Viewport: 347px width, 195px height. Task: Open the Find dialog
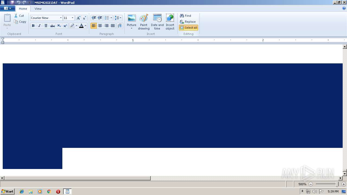tap(185, 16)
